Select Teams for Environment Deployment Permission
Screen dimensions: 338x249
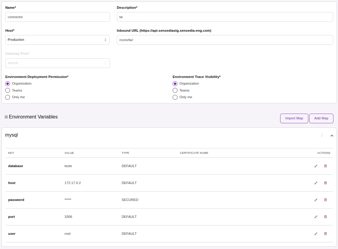click(x=7, y=90)
